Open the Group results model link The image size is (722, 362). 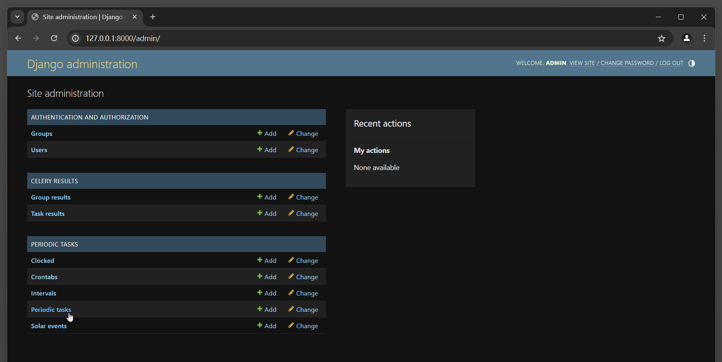tap(51, 197)
